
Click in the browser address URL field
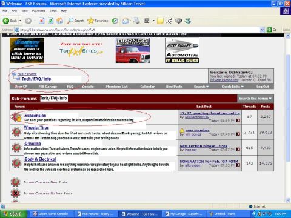coord(138,30)
